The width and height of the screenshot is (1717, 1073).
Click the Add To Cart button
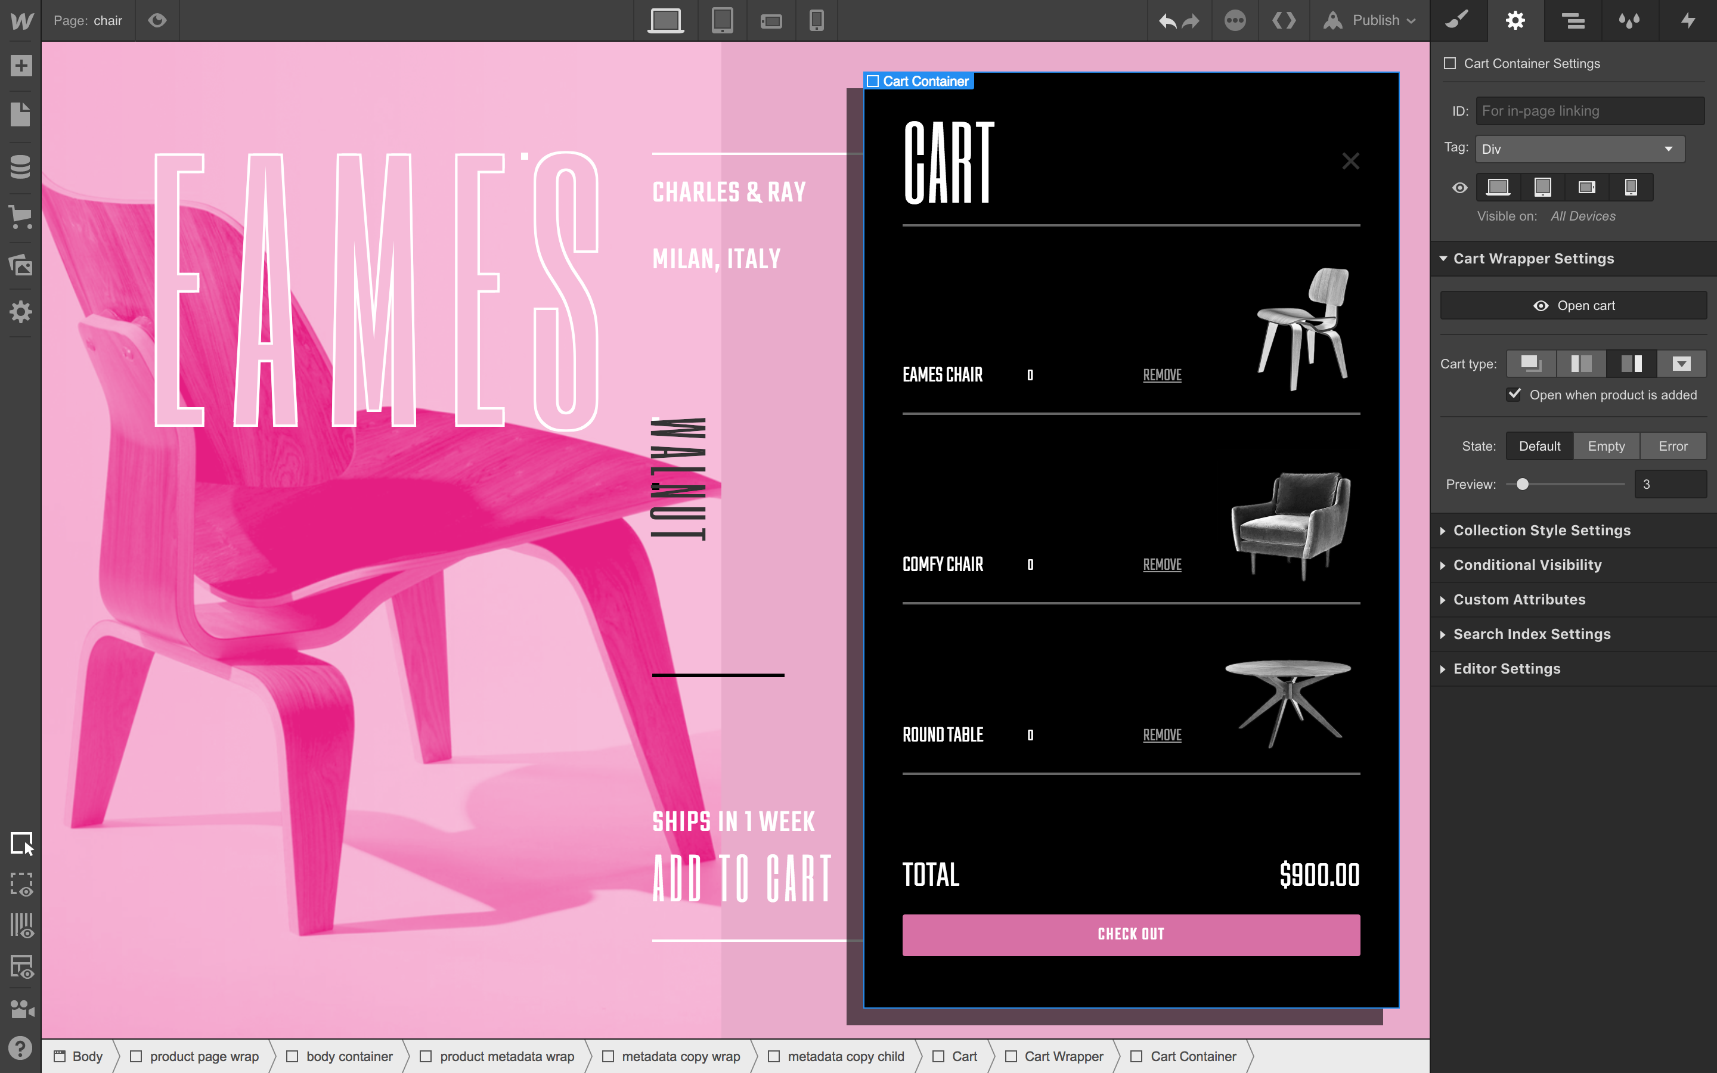coord(742,879)
